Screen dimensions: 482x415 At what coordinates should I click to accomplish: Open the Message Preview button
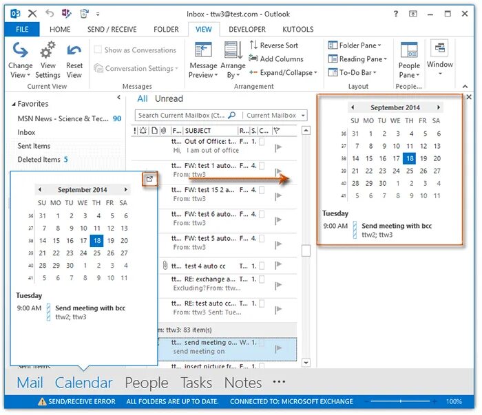203,60
